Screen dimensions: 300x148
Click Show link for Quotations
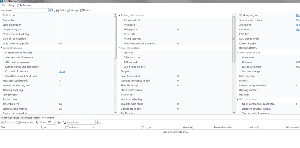pyautogui.click(x=298, y=29)
